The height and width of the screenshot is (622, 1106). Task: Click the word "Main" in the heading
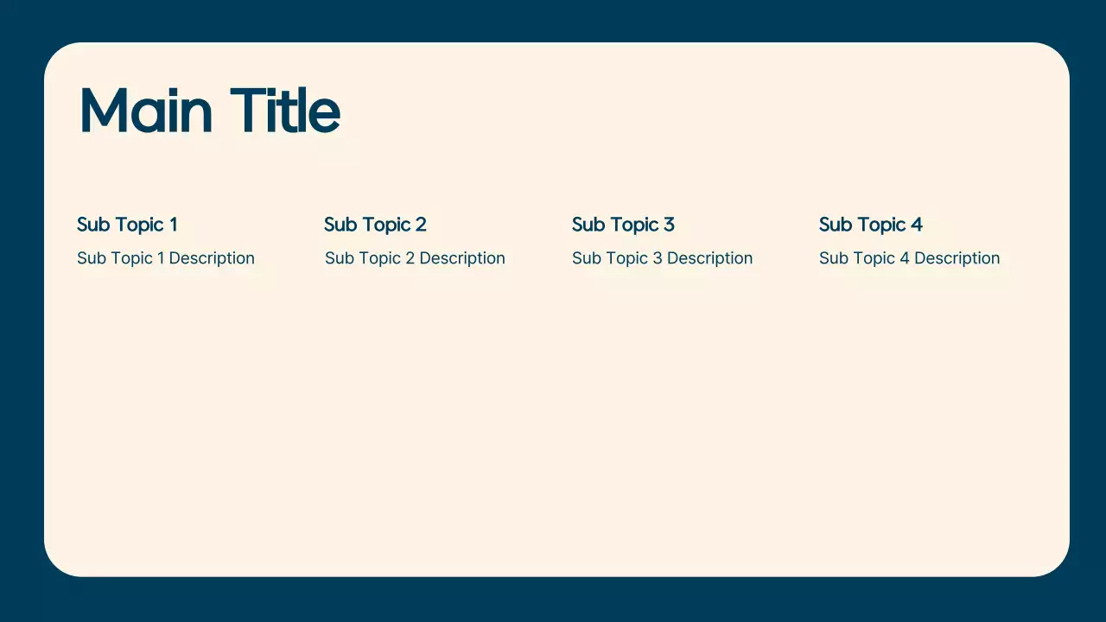point(145,111)
